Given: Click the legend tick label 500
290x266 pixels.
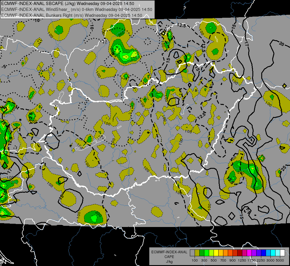Looking at the screenshot, I should pyautogui.click(x=214, y=260).
